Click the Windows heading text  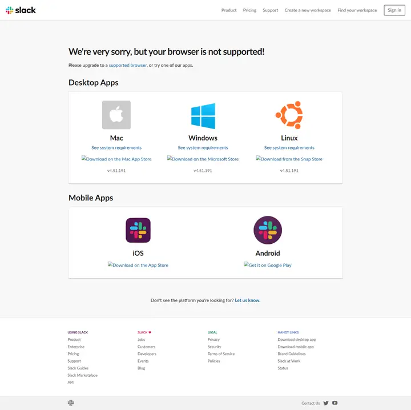tap(203, 138)
